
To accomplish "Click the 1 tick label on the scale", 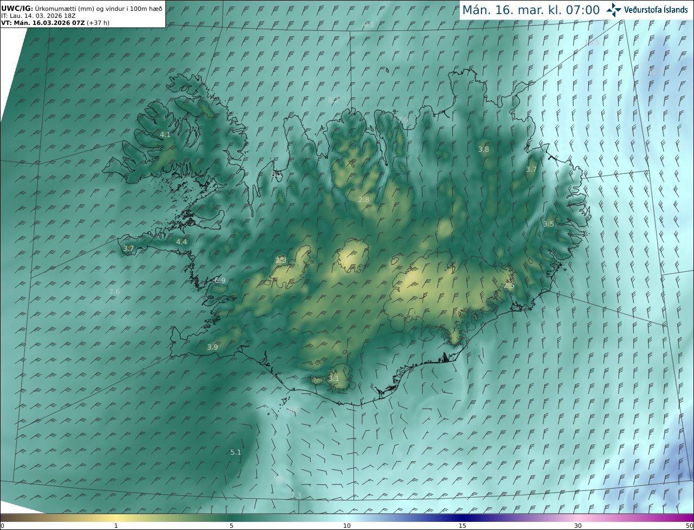I will [116, 526].
